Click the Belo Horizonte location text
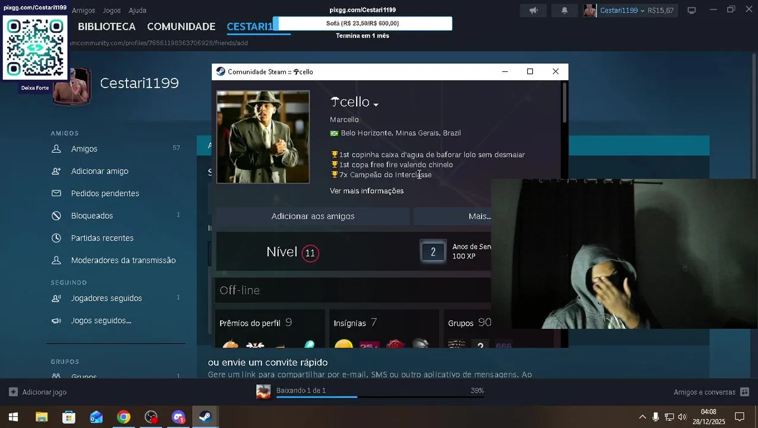The image size is (758, 428). (401, 133)
